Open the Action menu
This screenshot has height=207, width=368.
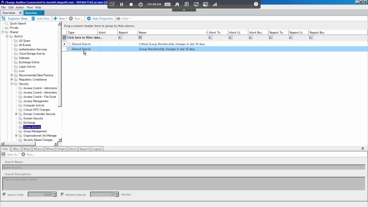(x=20, y=7)
